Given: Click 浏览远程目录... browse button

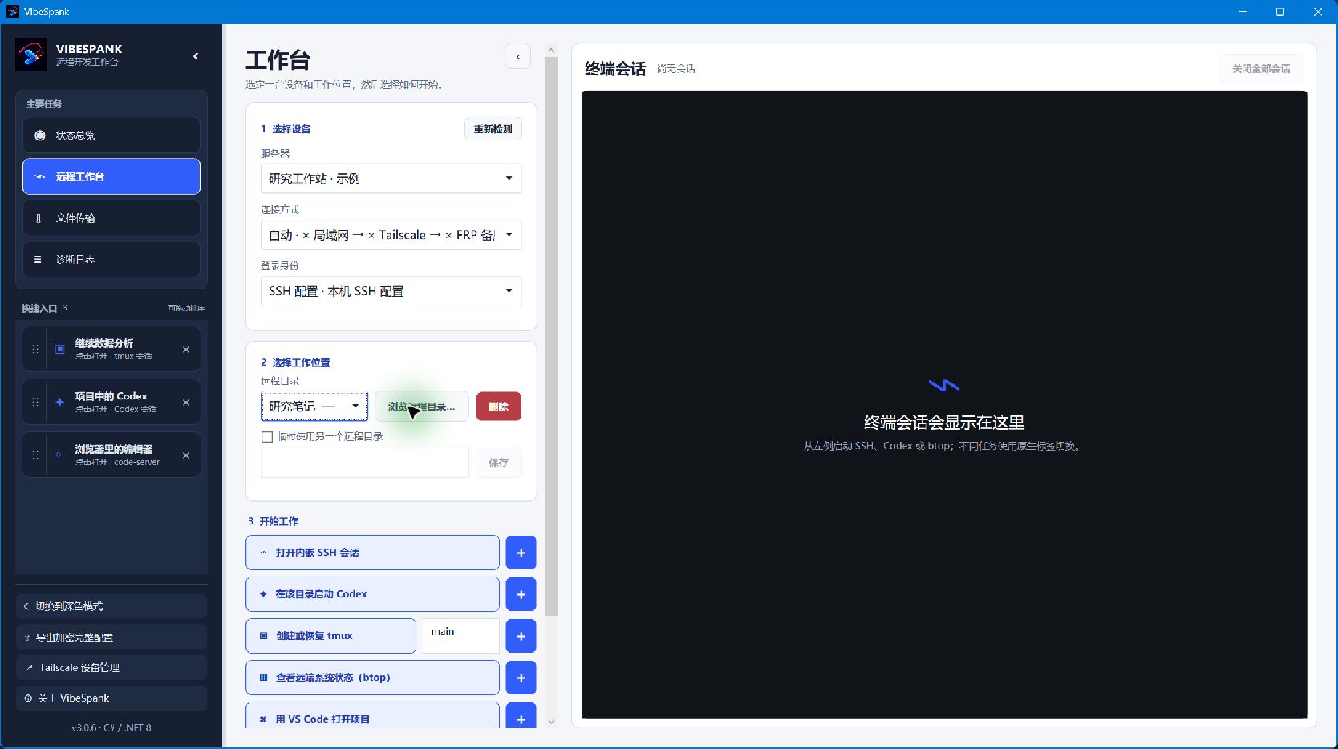Looking at the screenshot, I should 421,407.
